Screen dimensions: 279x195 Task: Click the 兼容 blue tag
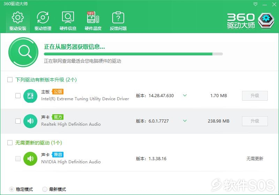(x=58, y=155)
